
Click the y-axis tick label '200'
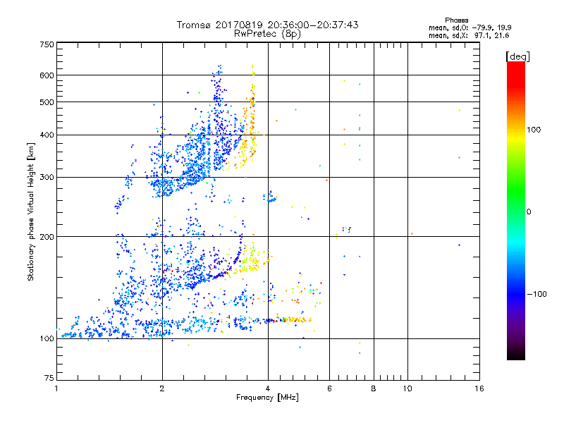(47, 237)
